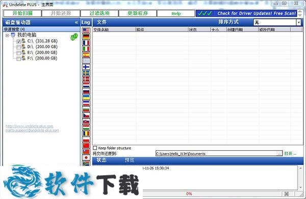
Task: Sort by 文件名称 column header
Action: pyautogui.click(x=114, y=30)
